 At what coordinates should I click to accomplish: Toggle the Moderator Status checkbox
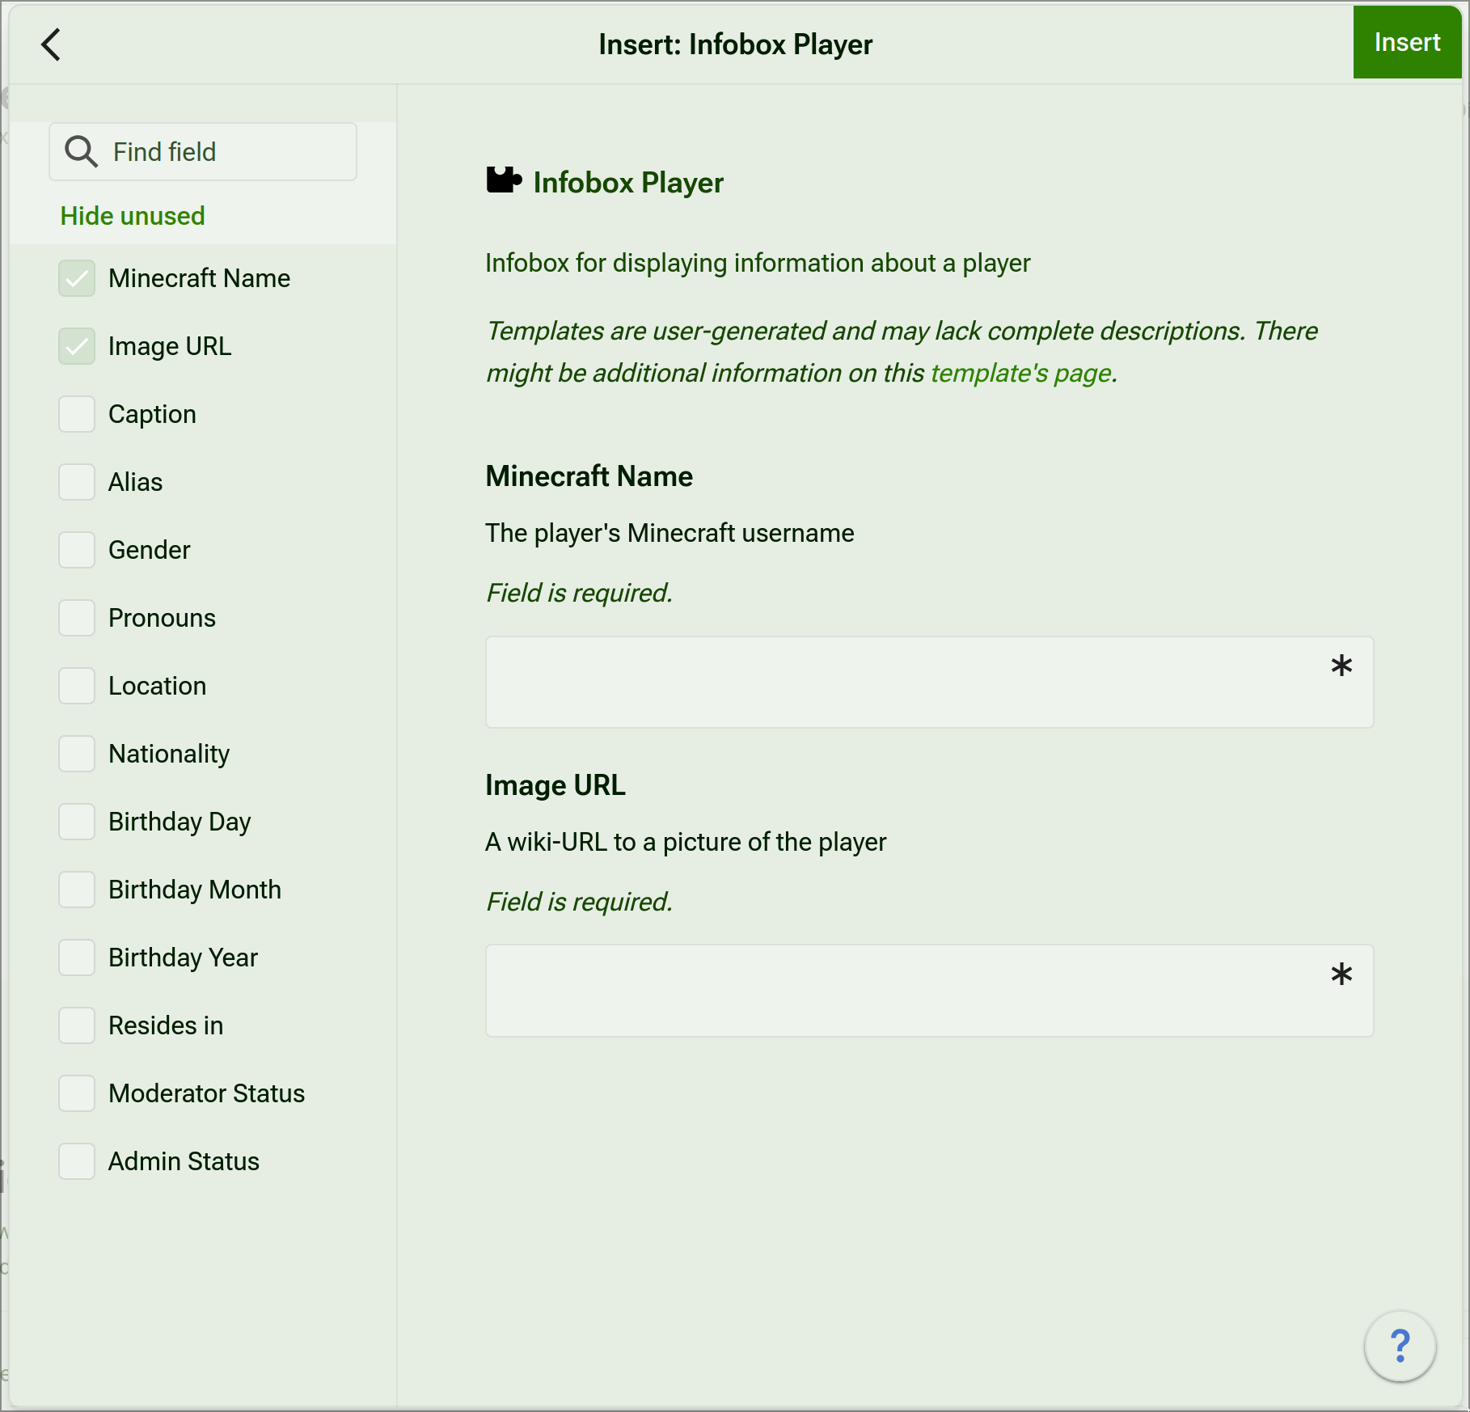tap(77, 1093)
